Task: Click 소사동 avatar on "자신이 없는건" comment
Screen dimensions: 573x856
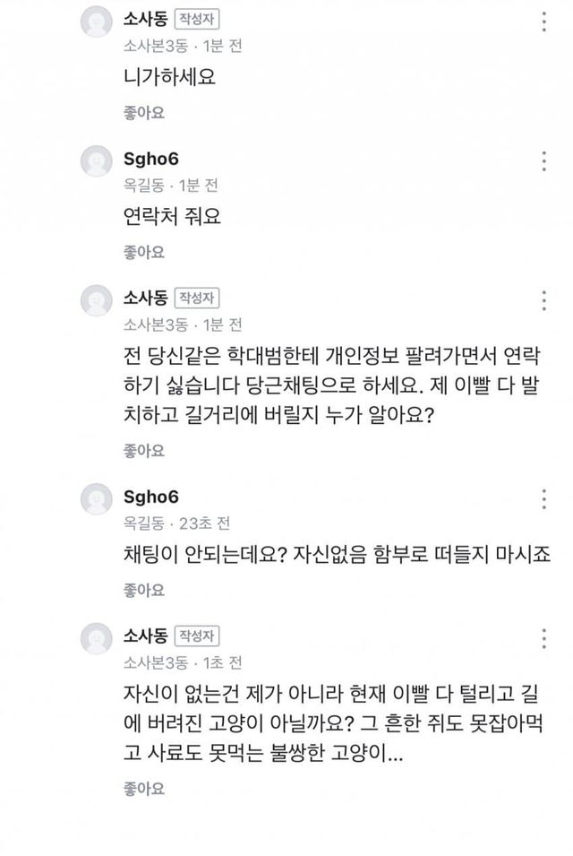Action: (x=97, y=639)
